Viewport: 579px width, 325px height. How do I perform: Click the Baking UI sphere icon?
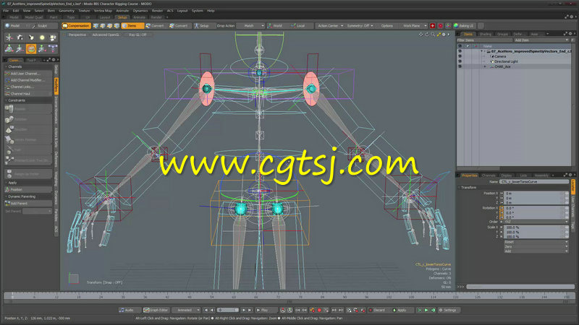click(456, 26)
